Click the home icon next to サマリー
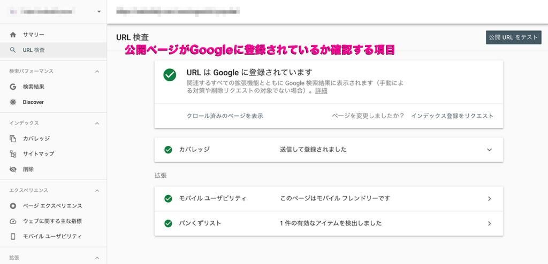Screen dimensions: 548x264 (13, 35)
